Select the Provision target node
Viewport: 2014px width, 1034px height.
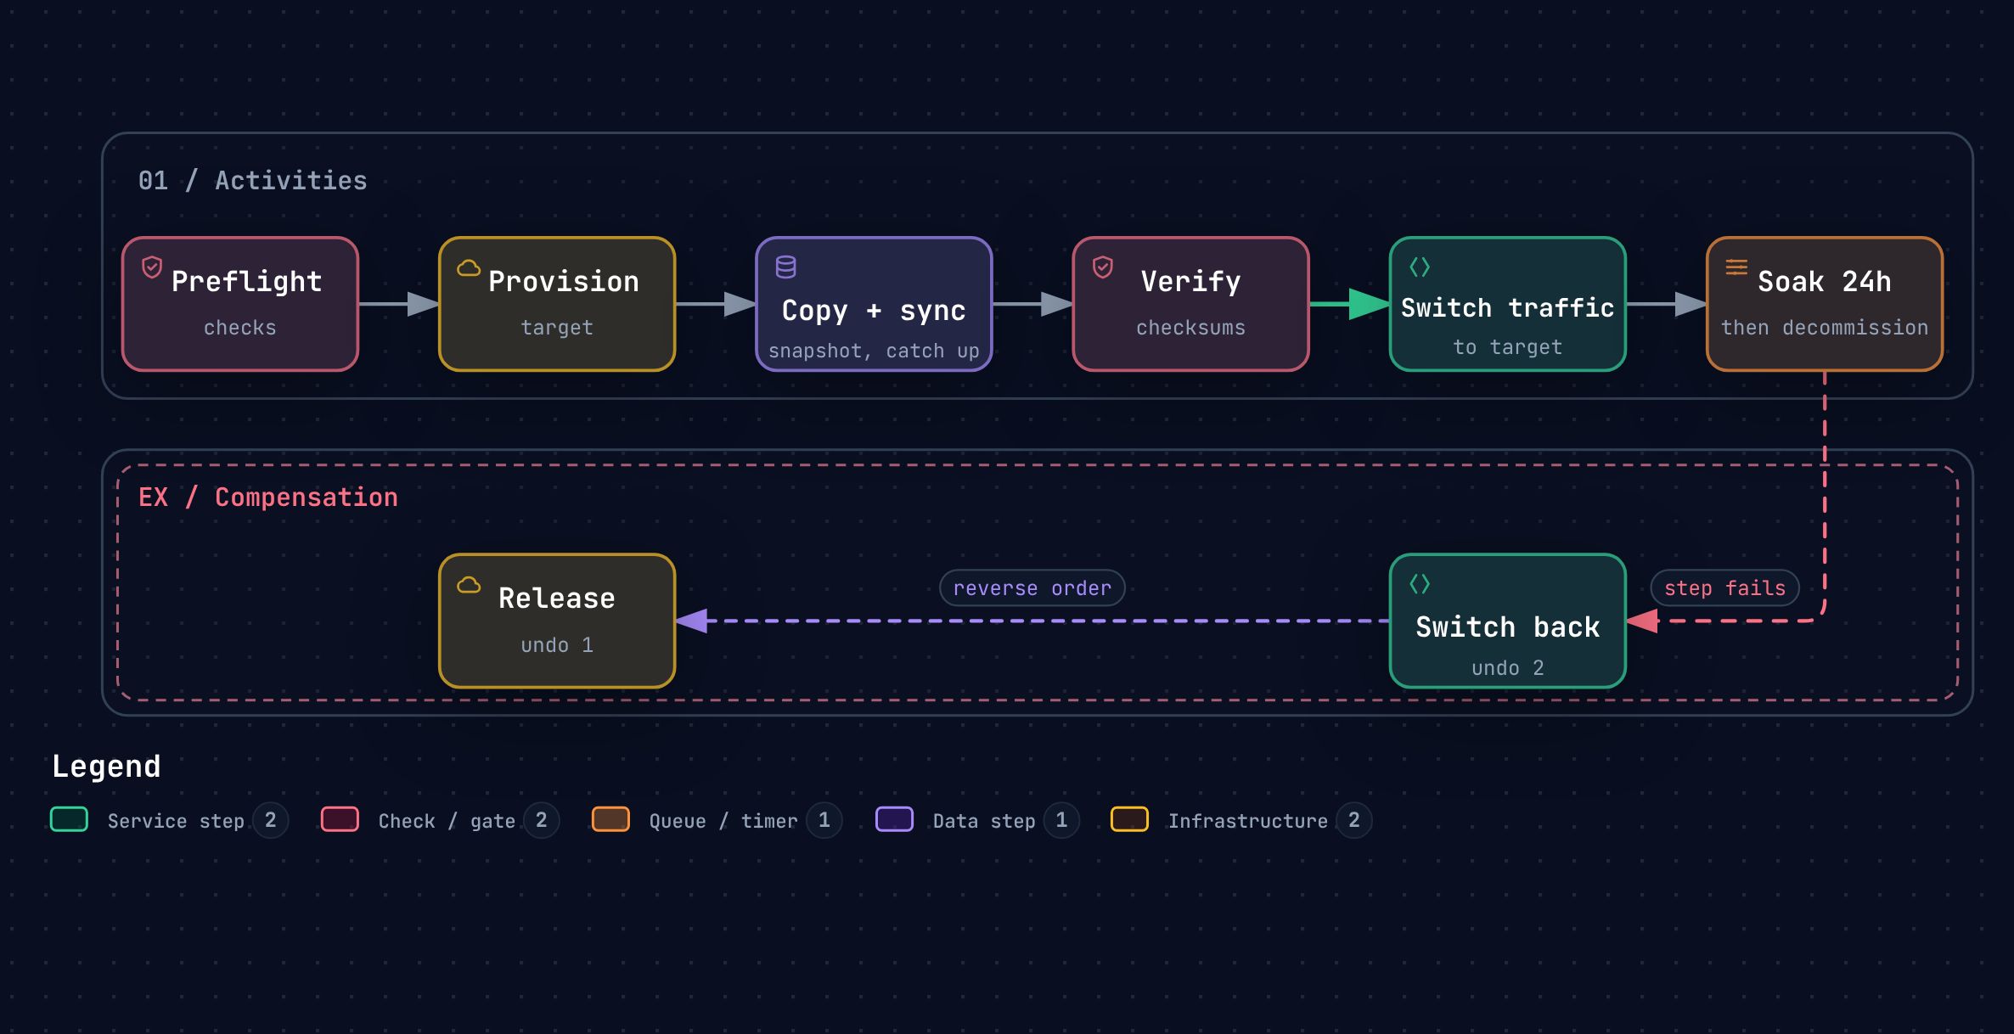(x=557, y=304)
